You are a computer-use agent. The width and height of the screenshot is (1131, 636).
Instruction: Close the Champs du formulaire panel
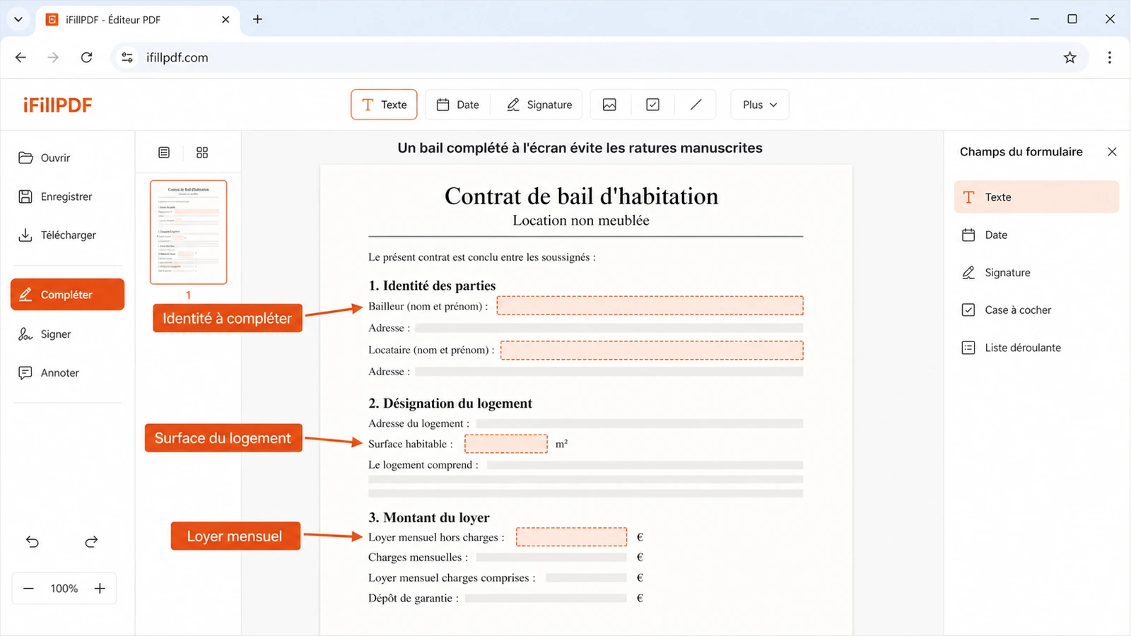coord(1112,152)
